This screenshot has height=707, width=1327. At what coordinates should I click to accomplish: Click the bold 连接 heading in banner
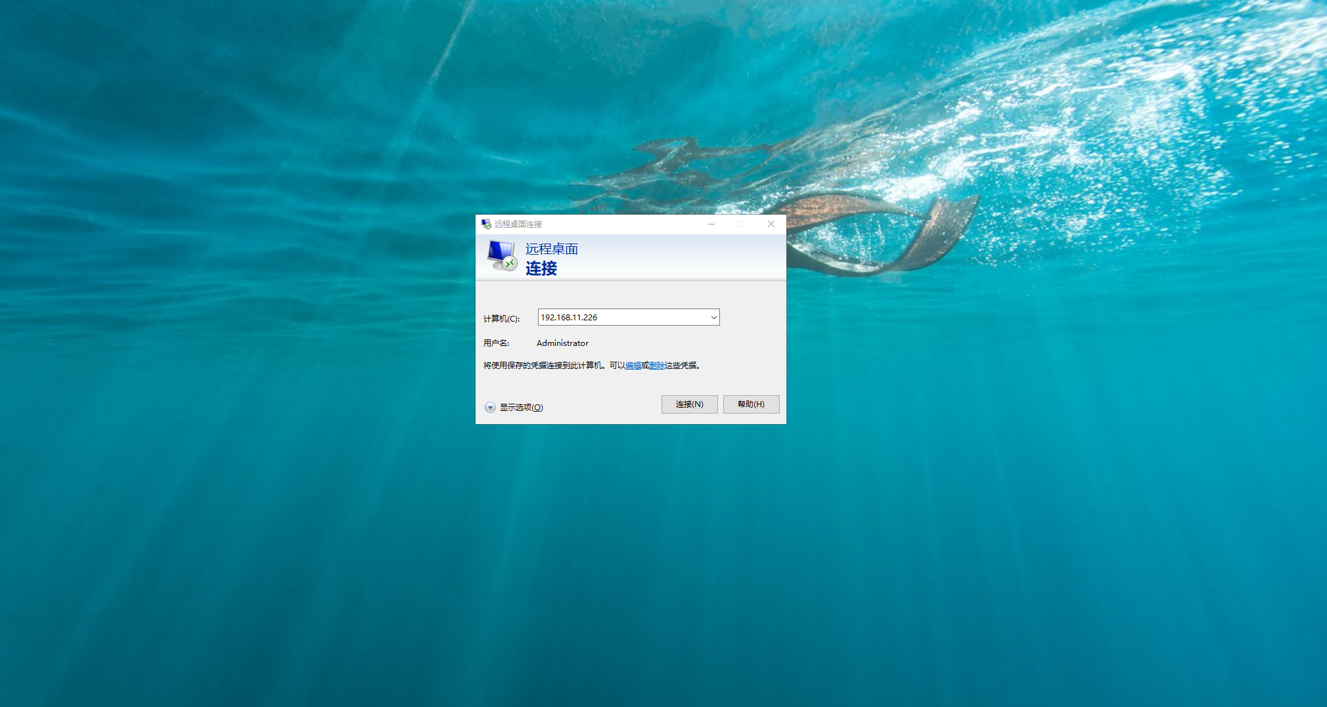point(541,268)
